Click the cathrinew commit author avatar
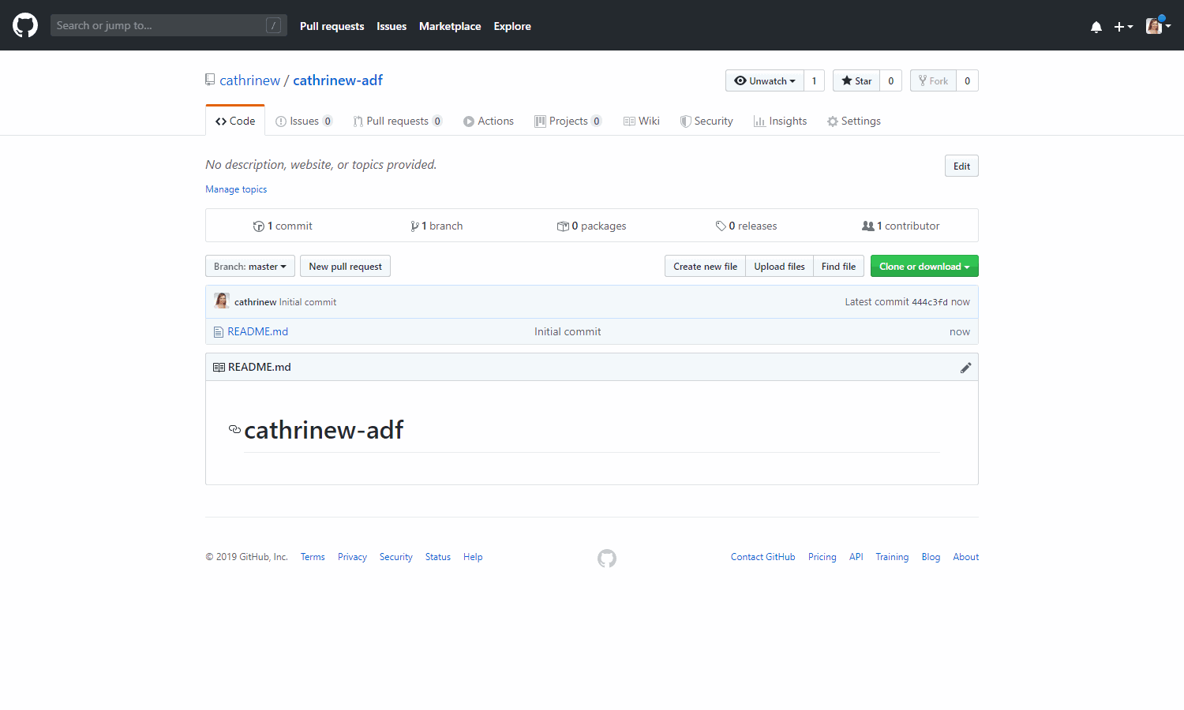Screen dimensions: 1184x710 pyautogui.click(x=222, y=301)
